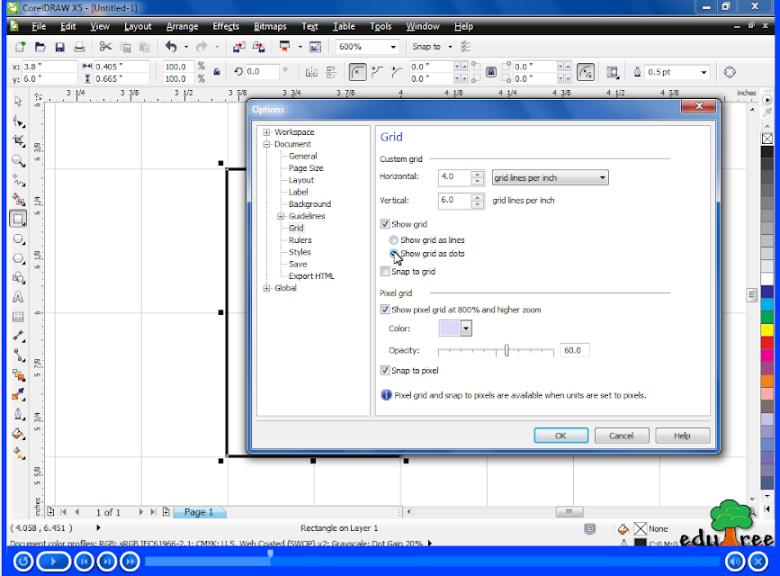The height and width of the screenshot is (576, 780).
Task: Toggle the Snap to pixel checkbox
Action: point(384,371)
